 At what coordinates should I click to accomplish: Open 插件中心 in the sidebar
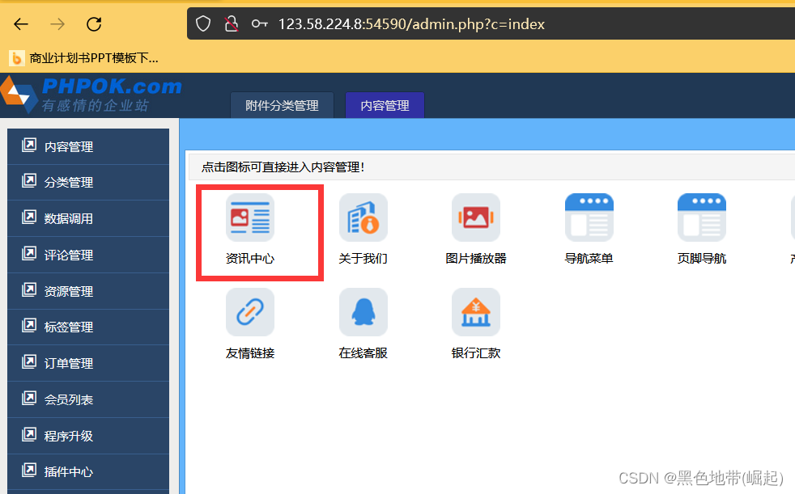70,472
